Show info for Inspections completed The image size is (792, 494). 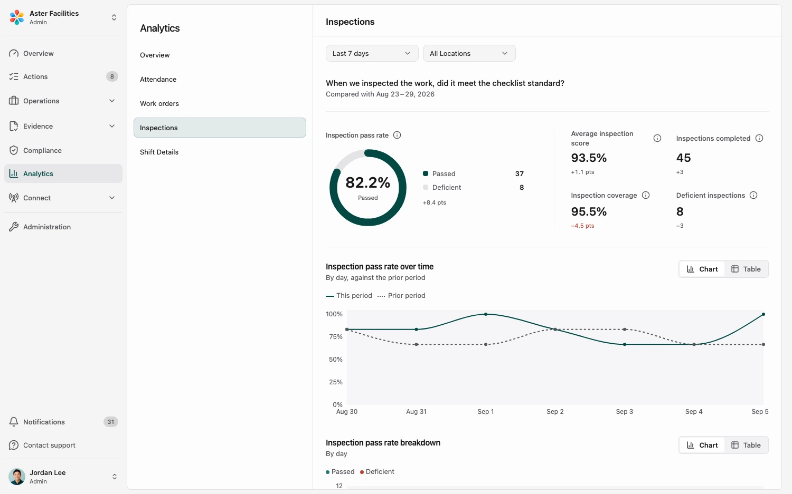(x=759, y=138)
